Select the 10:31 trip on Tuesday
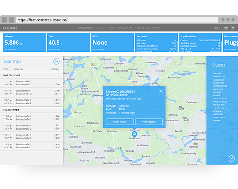 [x=32, y=136]
